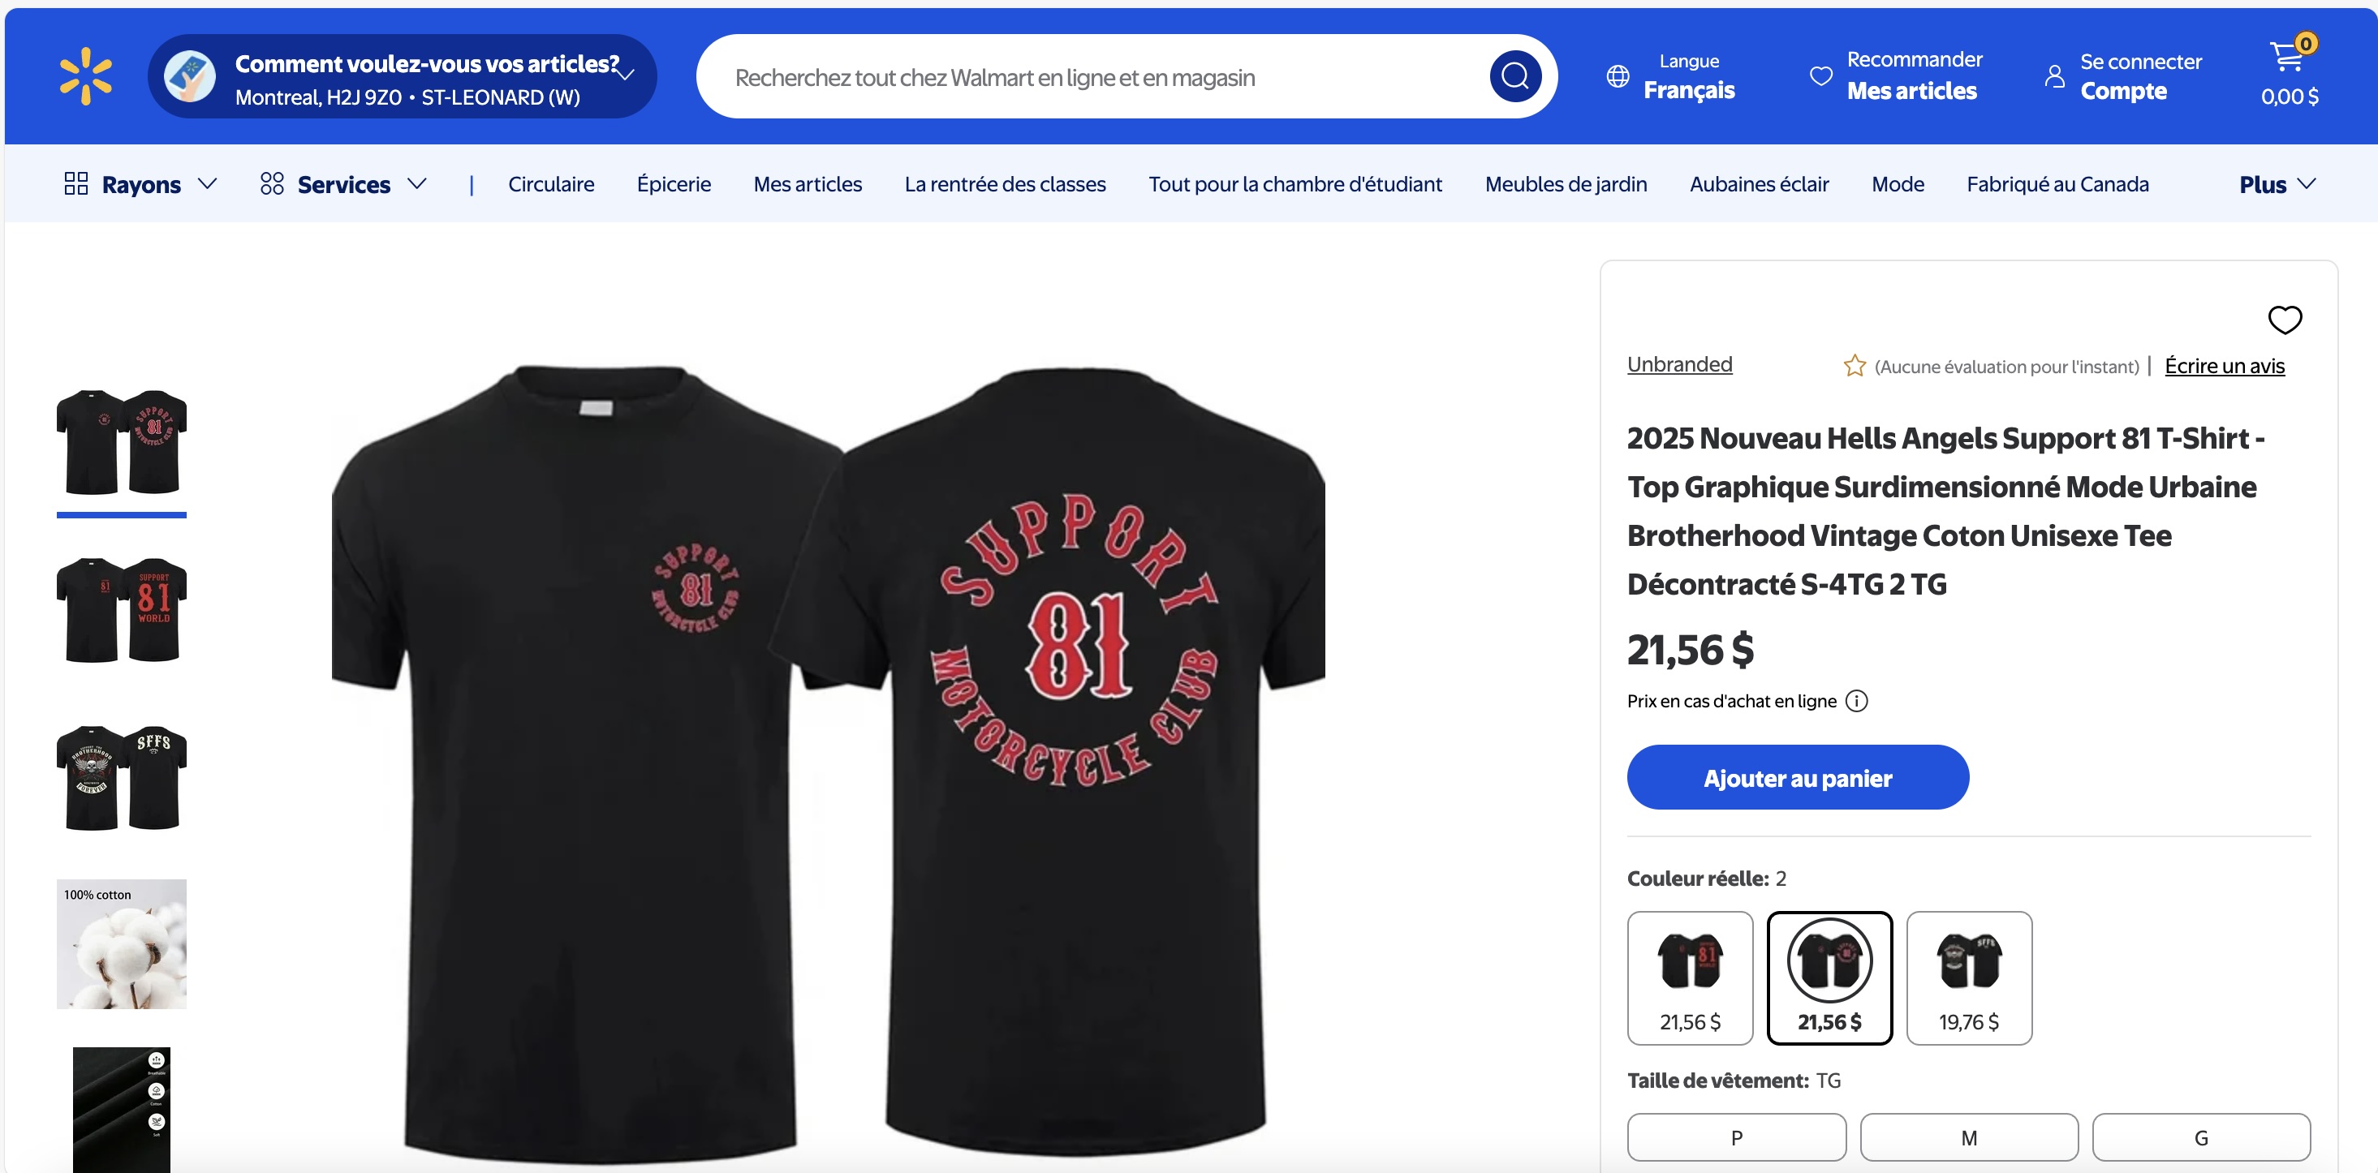Click the heart favorite icon on product
This screenshot has height=1173, width=2378.
pos(2285,320)
